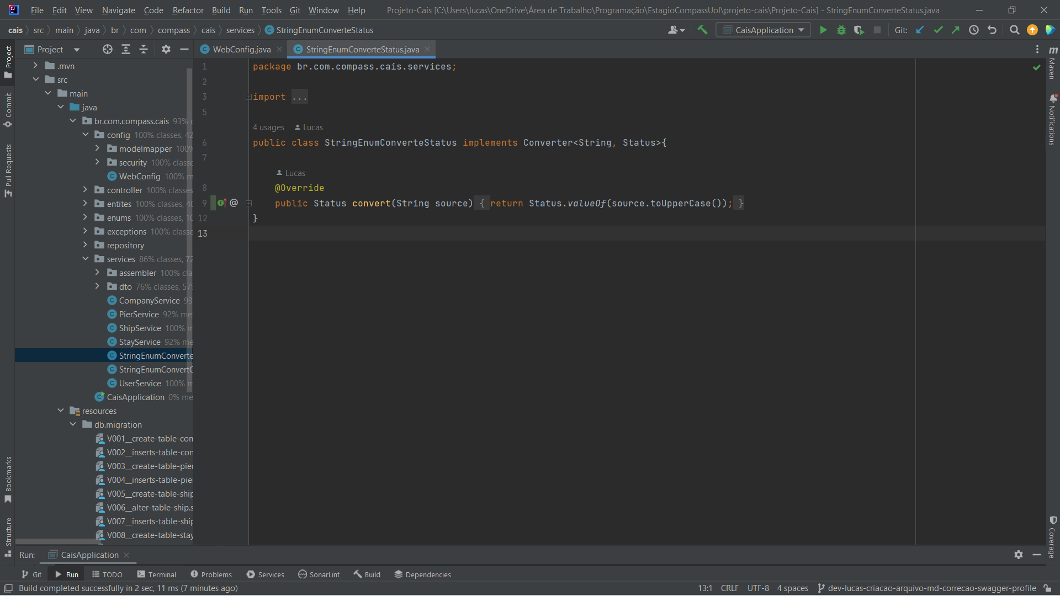This screenshot has width=1060, height=596.
Task: Expand the repository package
Action: pyautogui.click(x=85, y=245)
